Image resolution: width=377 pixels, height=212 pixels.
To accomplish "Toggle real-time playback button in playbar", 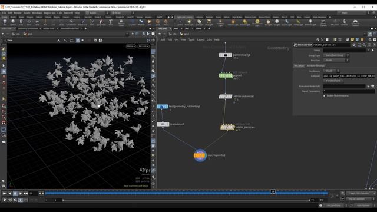I will [x=21, y=200].
